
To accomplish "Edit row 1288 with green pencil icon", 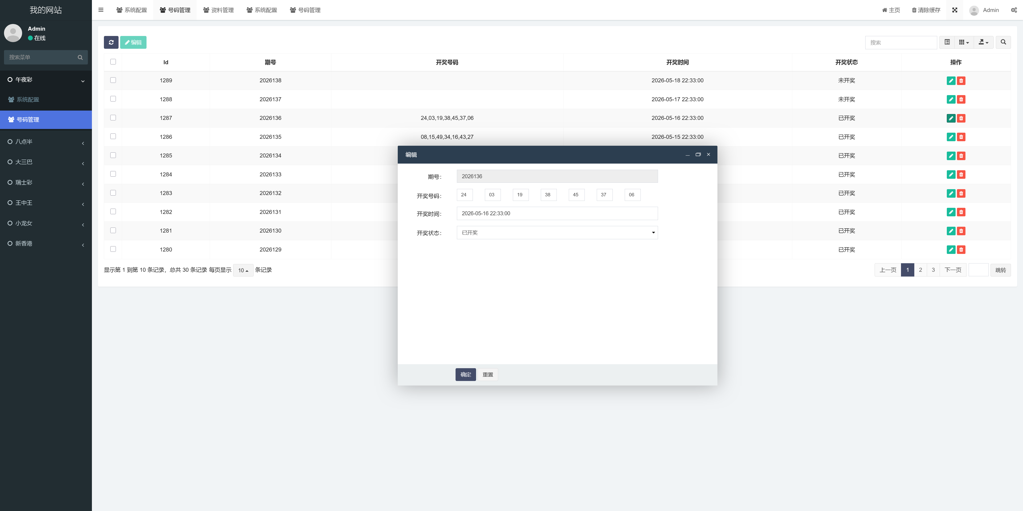I will click(951, 99).
